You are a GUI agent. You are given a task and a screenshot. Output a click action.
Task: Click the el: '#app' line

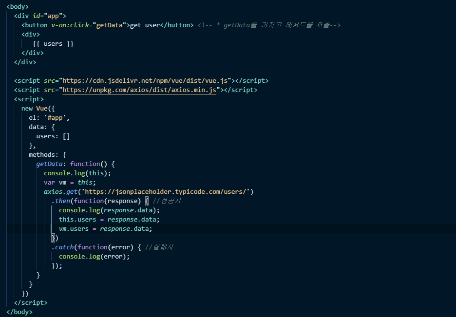tap(49, 118)
